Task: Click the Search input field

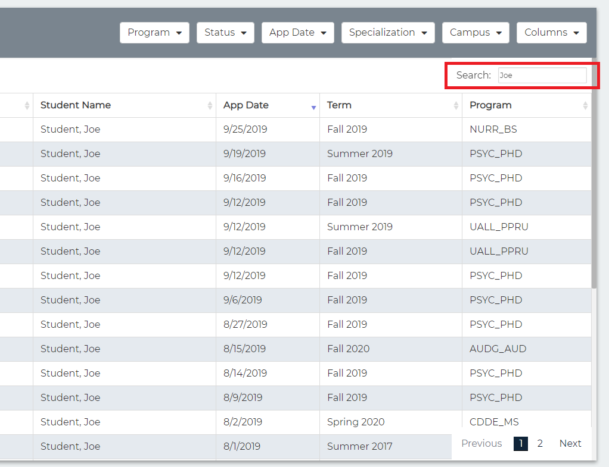Action: pos(542,76)
